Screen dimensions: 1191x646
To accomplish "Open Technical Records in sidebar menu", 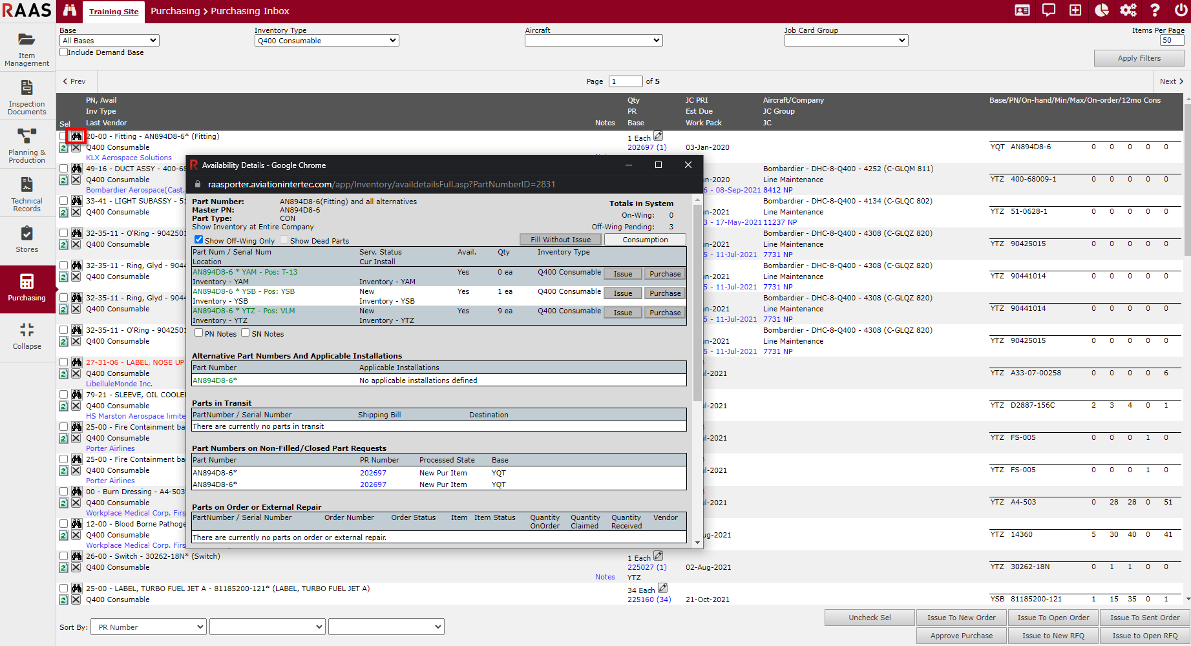I will (x=27, y=194).
